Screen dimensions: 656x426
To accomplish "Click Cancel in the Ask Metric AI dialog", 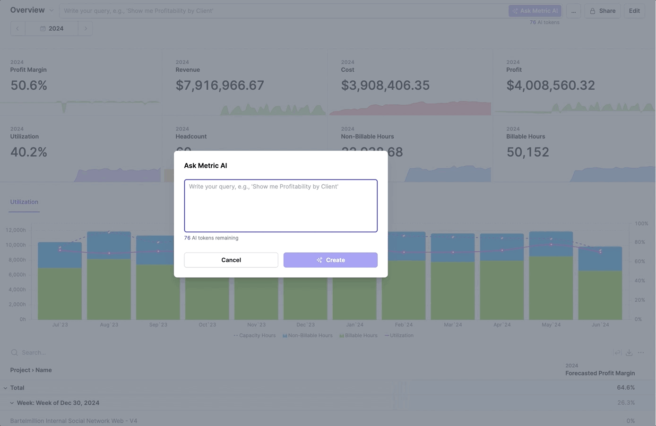I will tap(231, 260).
